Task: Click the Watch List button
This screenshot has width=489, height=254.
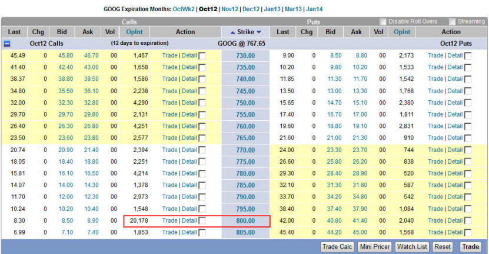Action: pos(411,247)
